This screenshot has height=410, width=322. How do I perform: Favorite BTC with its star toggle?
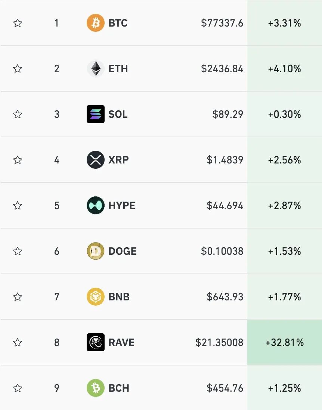18,23
